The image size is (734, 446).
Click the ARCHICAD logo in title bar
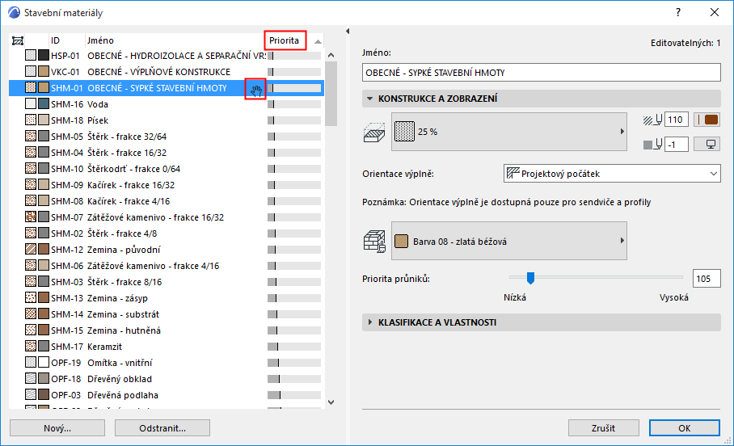pyautogui.click(x=14, y=13)
